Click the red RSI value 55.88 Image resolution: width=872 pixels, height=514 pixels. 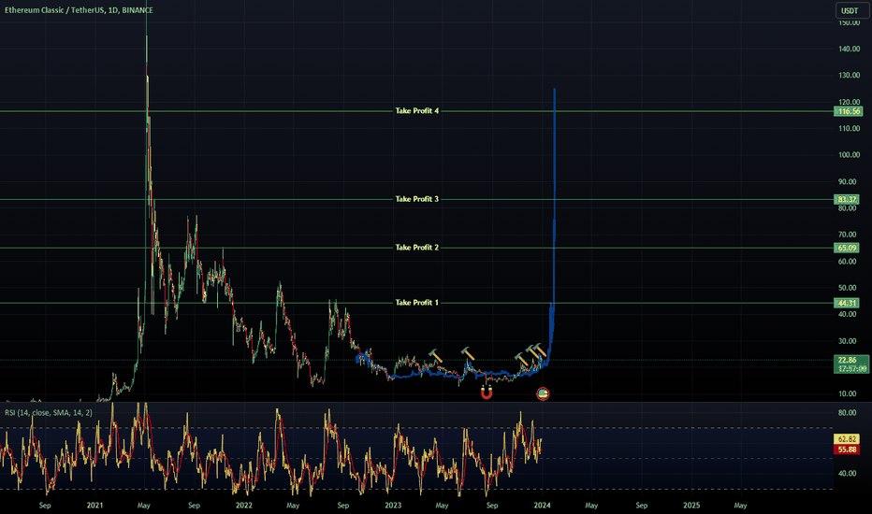pyautogui.click(x=847, y=449)
